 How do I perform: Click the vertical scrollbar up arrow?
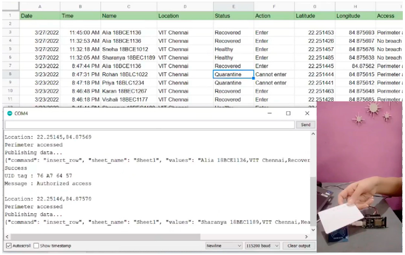313,134
